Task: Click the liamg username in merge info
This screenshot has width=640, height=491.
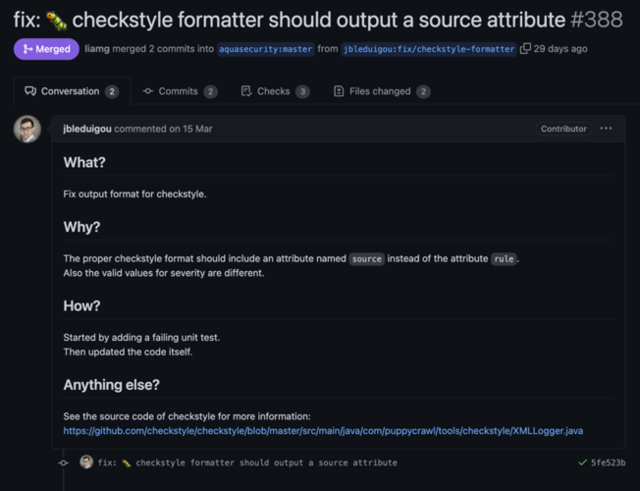Action: coord(97,49)
